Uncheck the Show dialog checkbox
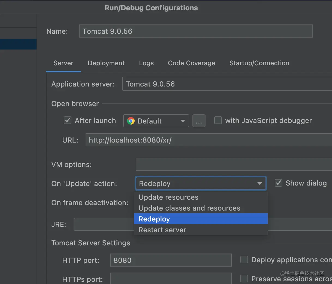This screenshot has height=284, width=332. 278,183
